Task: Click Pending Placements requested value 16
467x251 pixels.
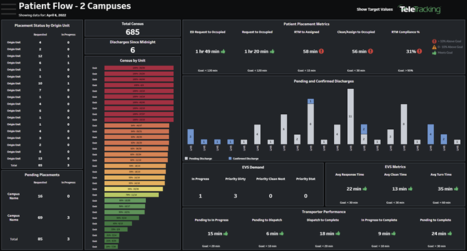Action: [x=40, y=196]
